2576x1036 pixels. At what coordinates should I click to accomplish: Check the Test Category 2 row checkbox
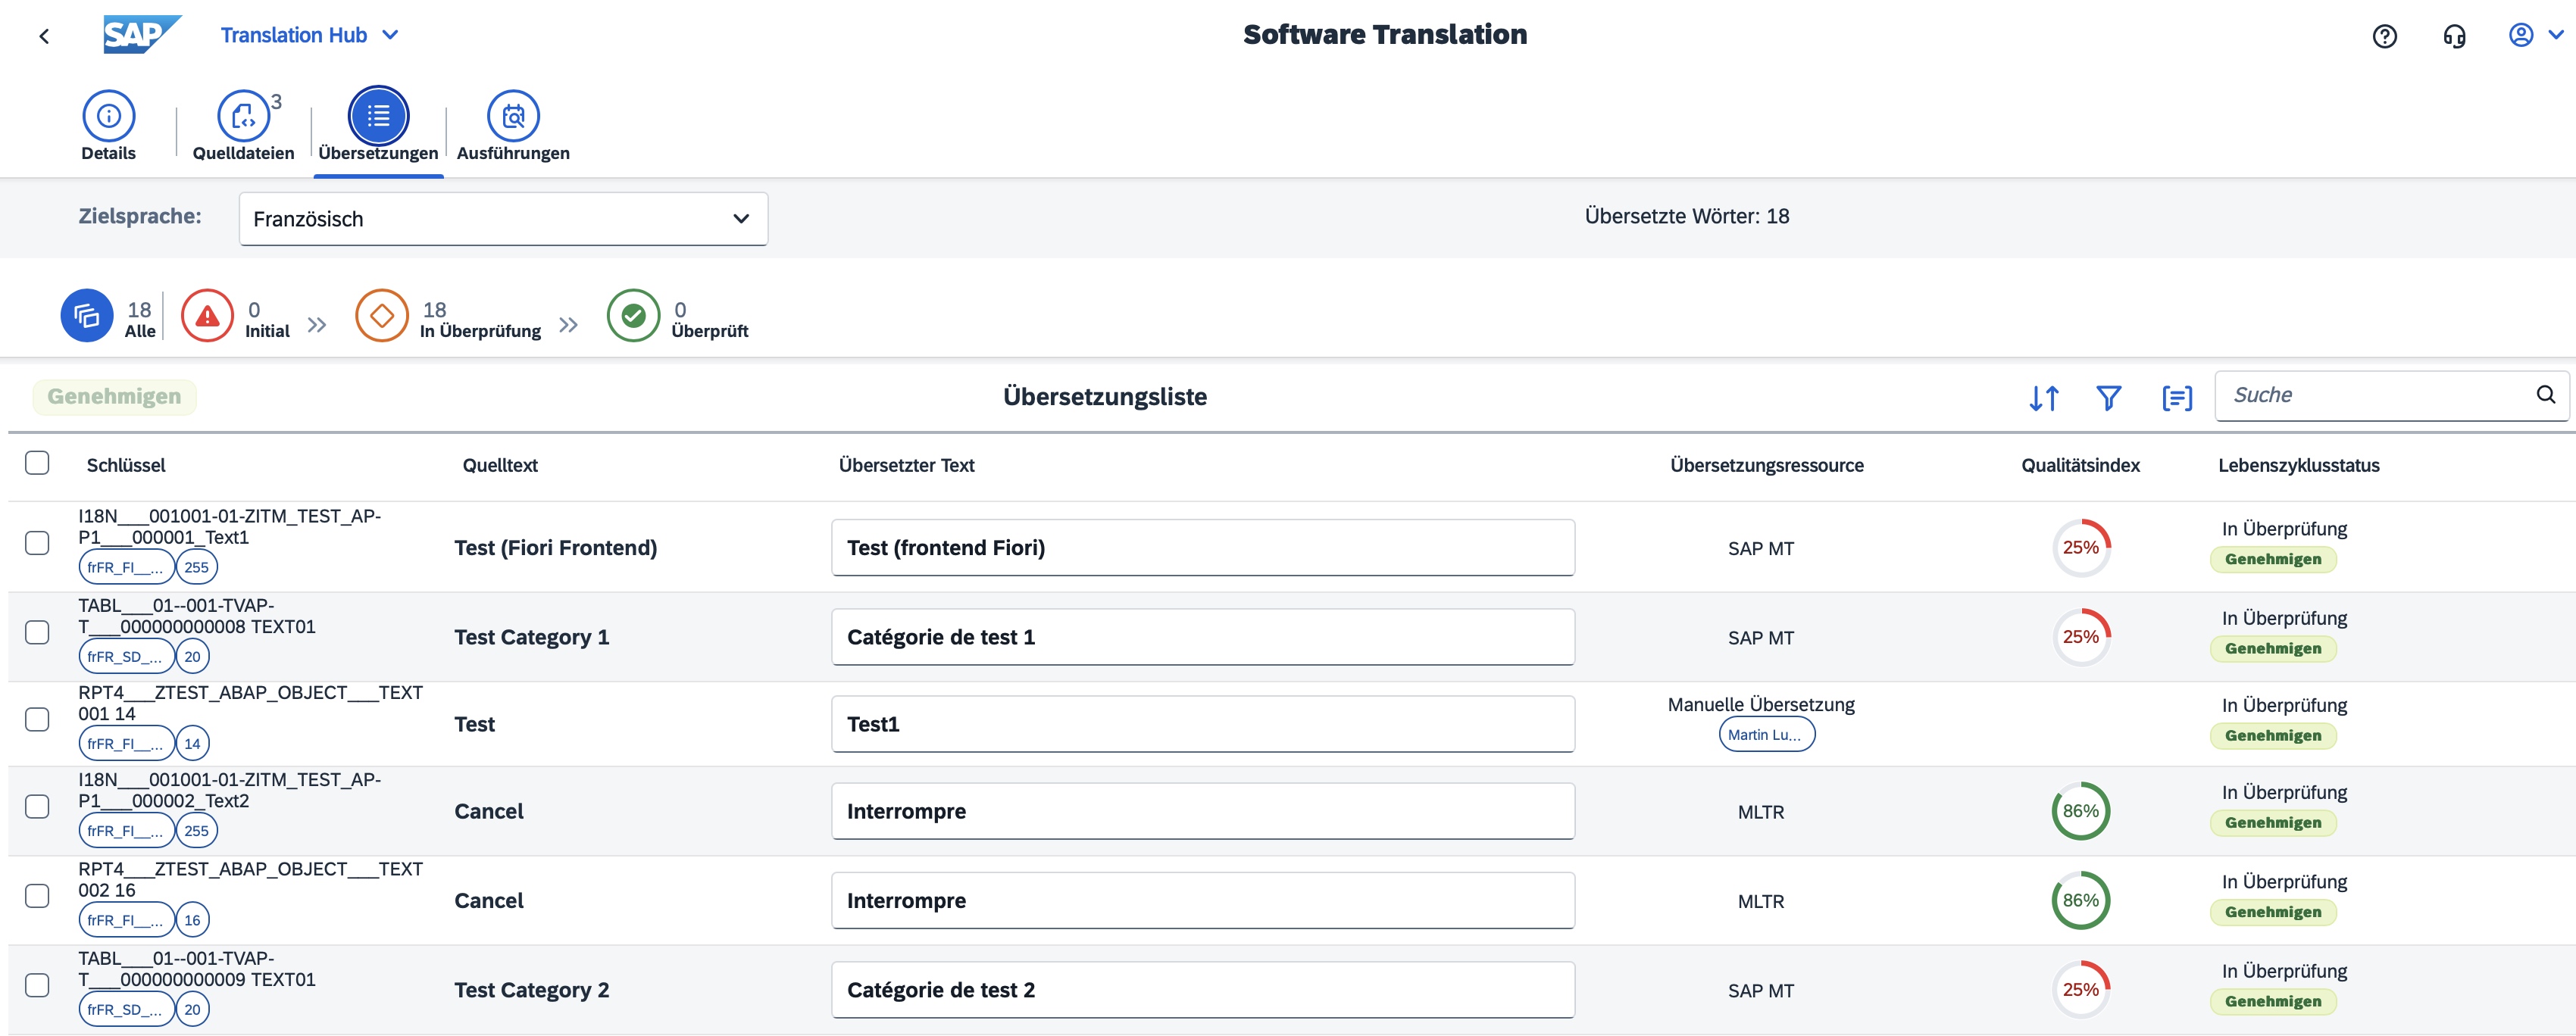point(37,985)
